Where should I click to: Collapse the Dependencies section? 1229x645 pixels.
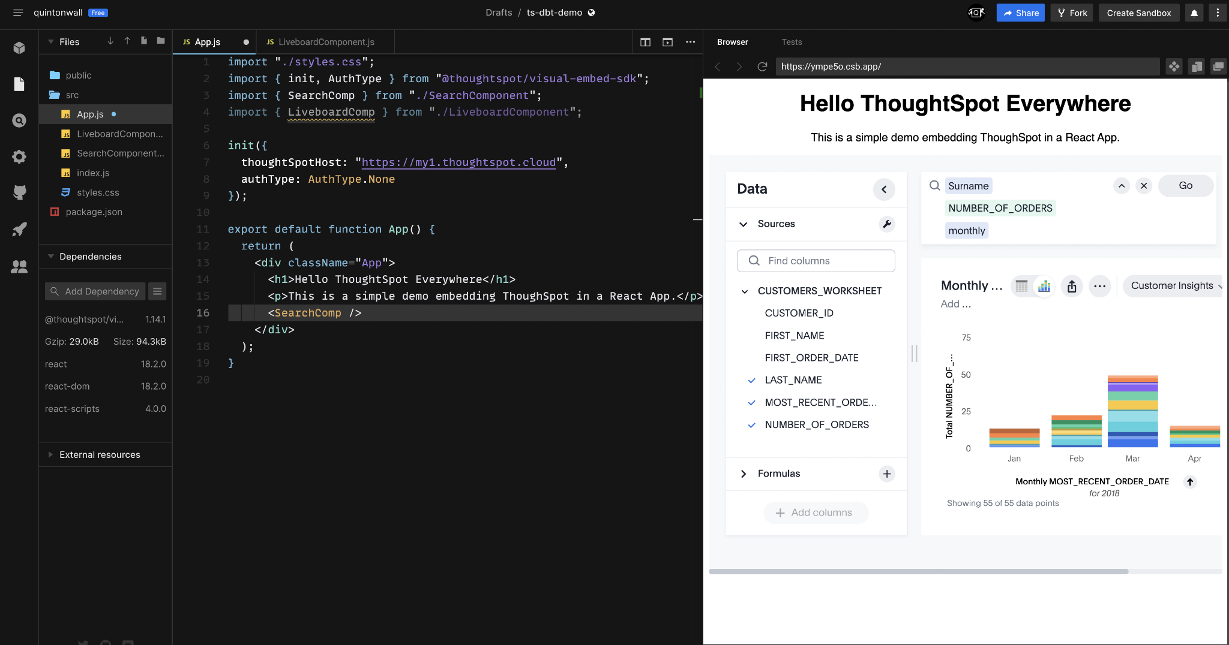[x=51, y=256]
